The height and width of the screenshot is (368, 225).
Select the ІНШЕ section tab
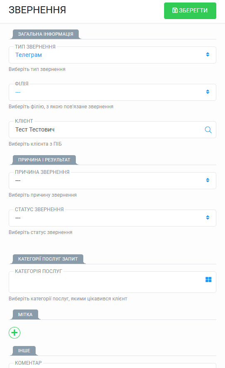(x=24, y=351)
